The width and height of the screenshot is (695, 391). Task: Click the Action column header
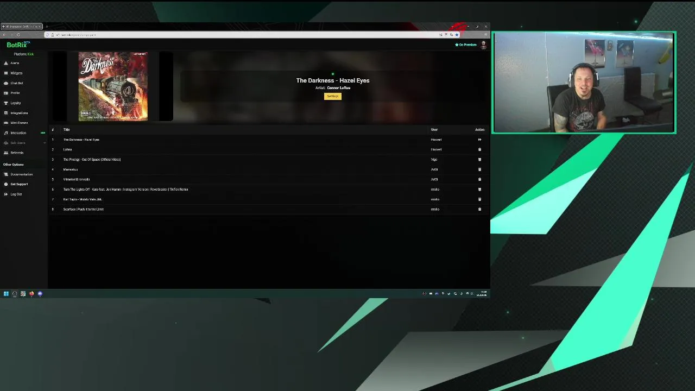479,130
